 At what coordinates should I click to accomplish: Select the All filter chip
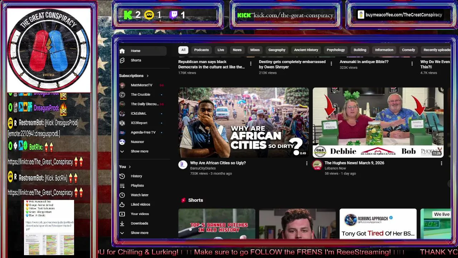(x=183, y=50)
